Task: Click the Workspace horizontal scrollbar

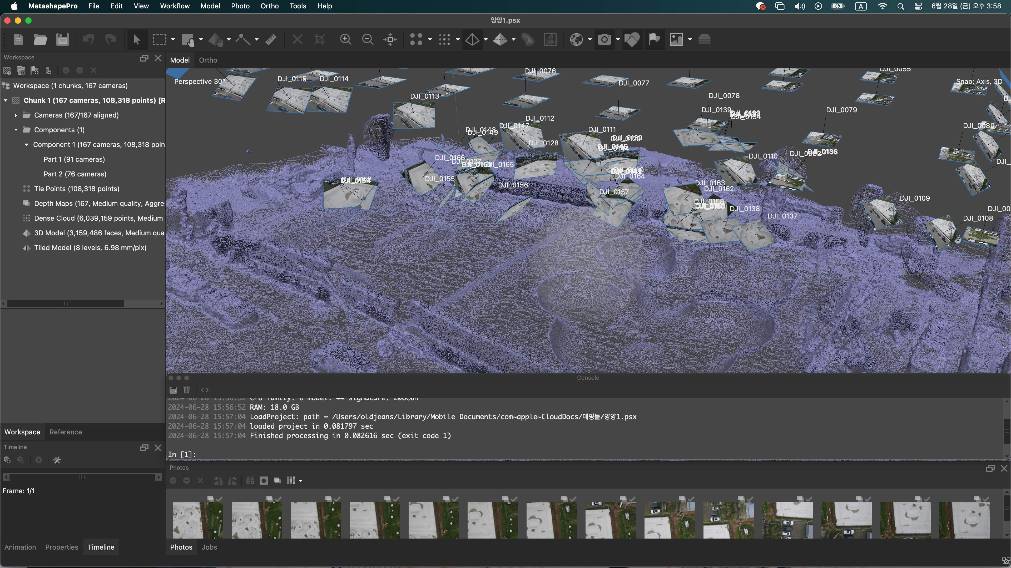Action: coord(66,304)
